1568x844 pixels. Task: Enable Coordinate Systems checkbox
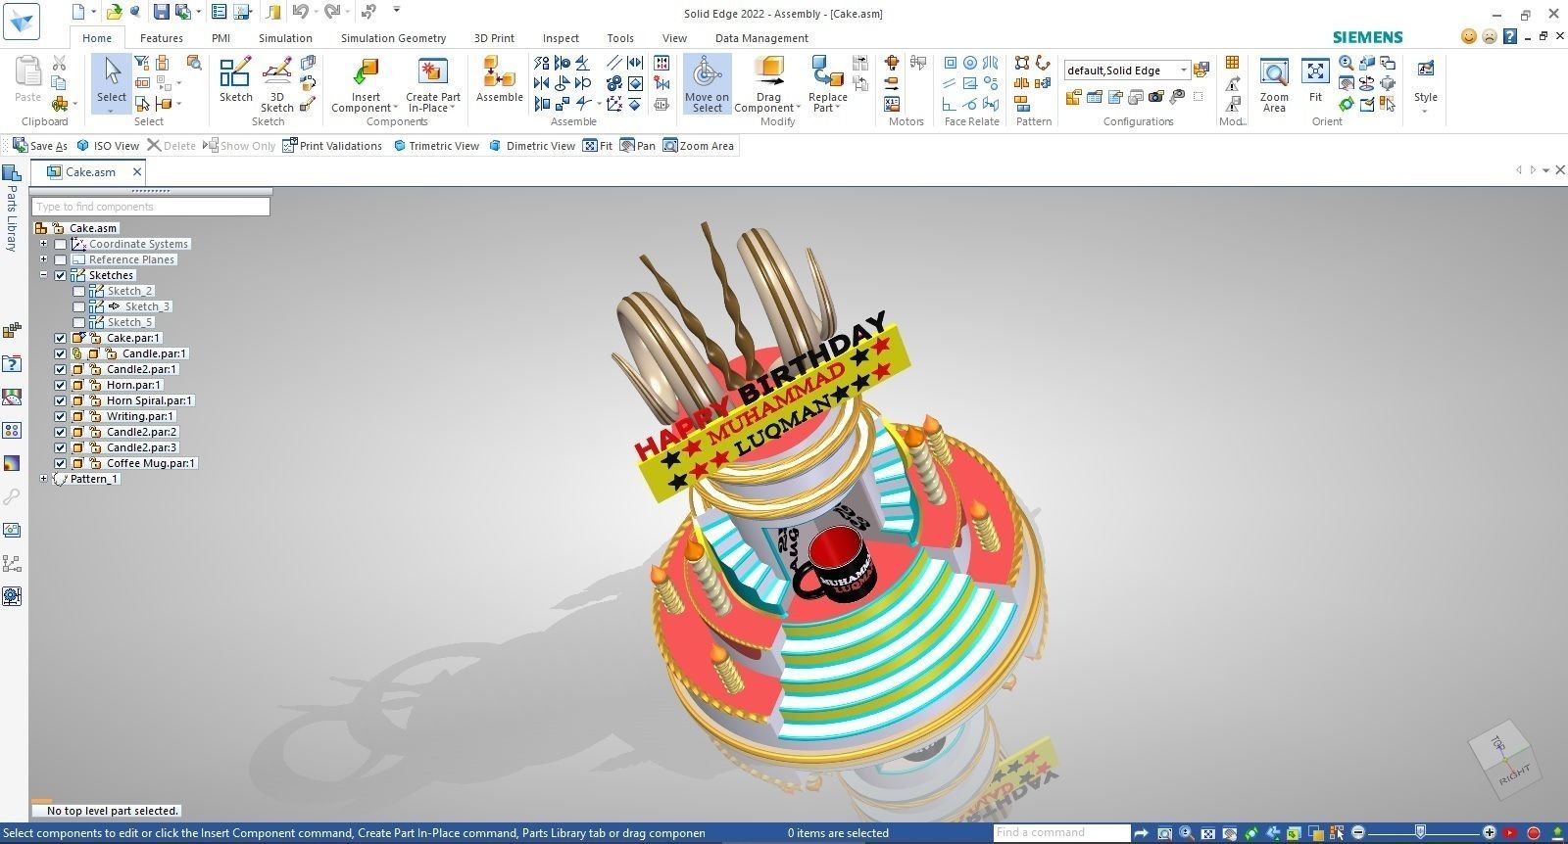pyautogui.click(x=61, y=244)
